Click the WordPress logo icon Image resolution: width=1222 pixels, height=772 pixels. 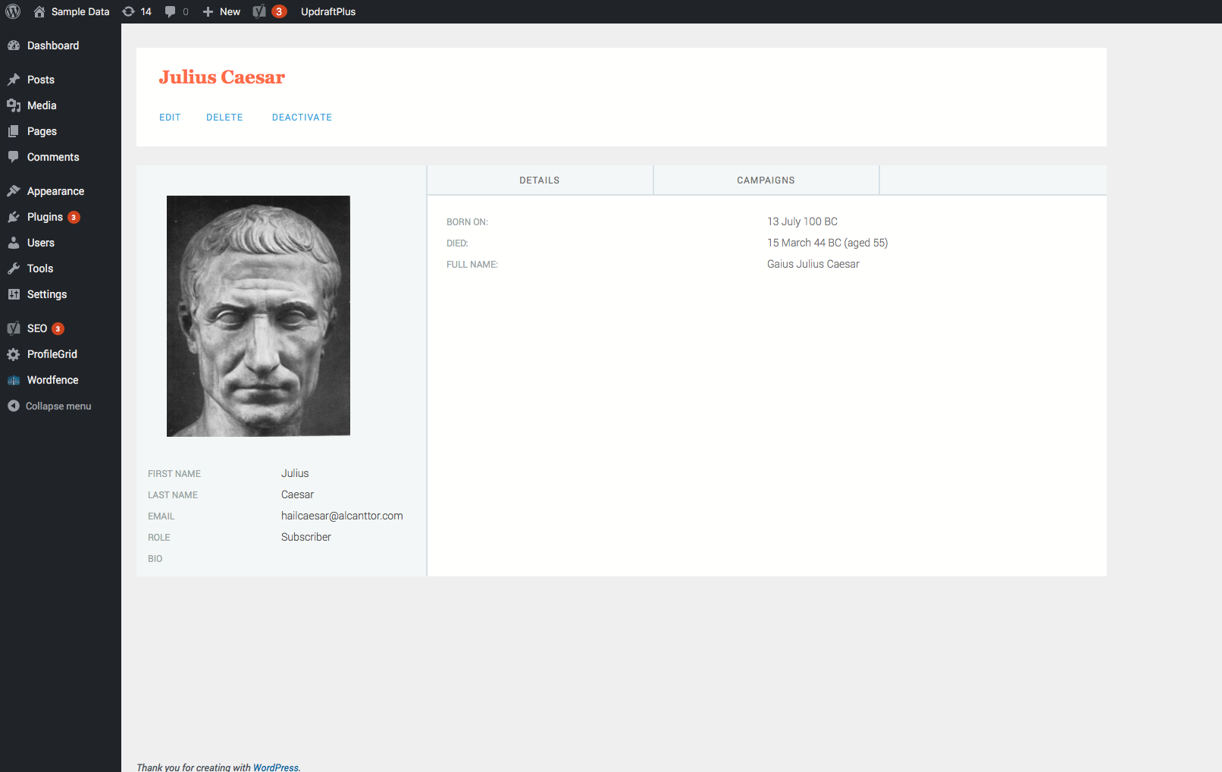(x=13, y=11)
